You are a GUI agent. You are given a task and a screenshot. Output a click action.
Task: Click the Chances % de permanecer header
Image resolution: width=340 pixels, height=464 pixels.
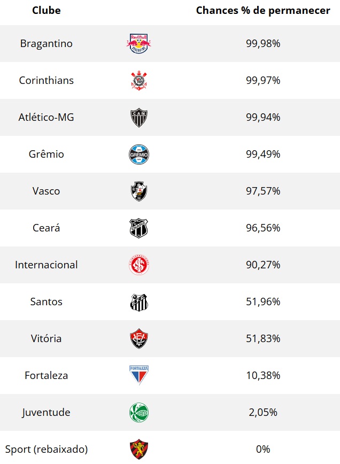pyautogui.click(x=263, y=11)
